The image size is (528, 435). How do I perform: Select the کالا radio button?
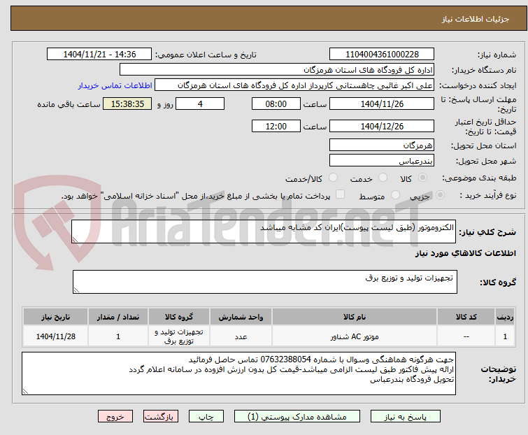click(422, 178)
